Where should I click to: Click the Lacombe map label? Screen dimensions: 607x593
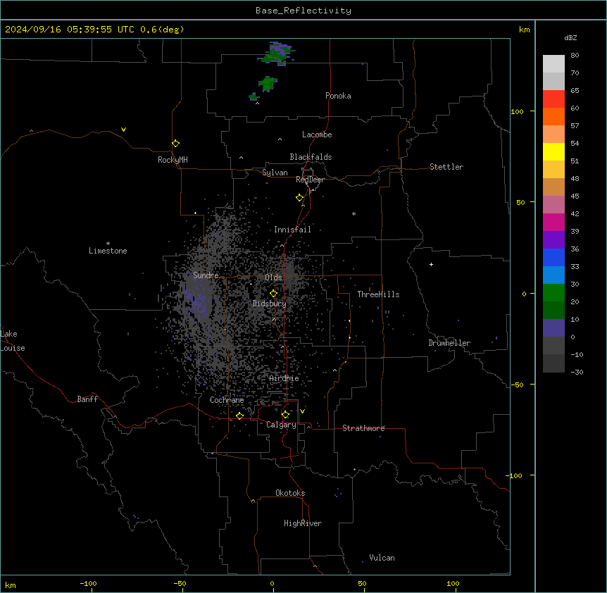[317, 135]
